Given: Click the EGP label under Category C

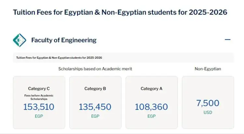Looking at the screenshot, I should 39,116.
